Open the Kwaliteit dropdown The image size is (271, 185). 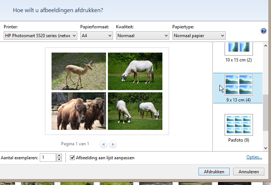point(142,36)
